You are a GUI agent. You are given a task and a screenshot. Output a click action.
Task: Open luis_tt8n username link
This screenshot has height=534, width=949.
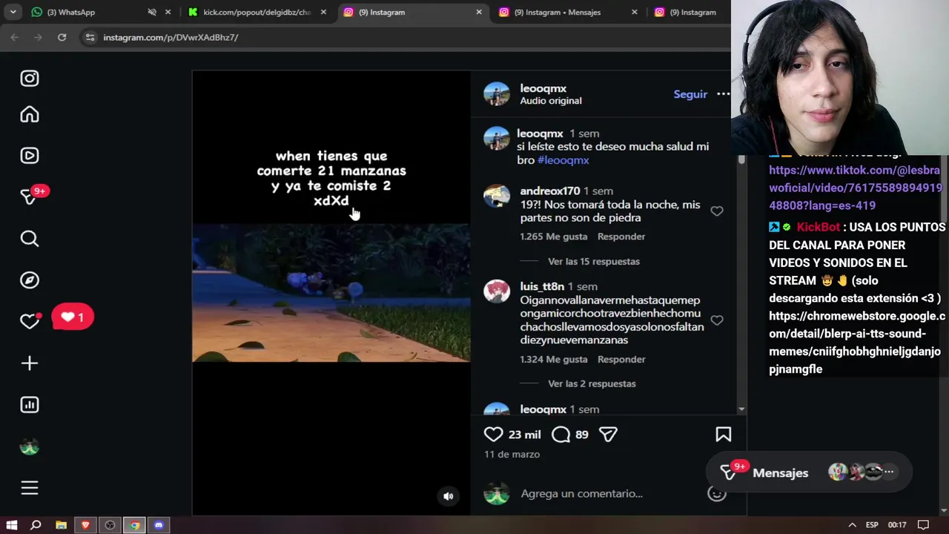tap(542, 286)
